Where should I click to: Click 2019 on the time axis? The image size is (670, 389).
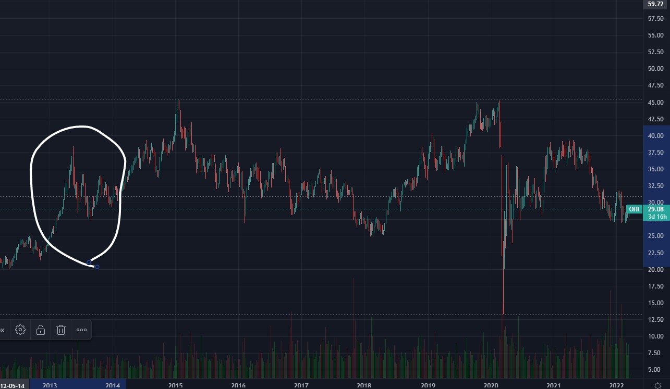(x=428, y=385)
